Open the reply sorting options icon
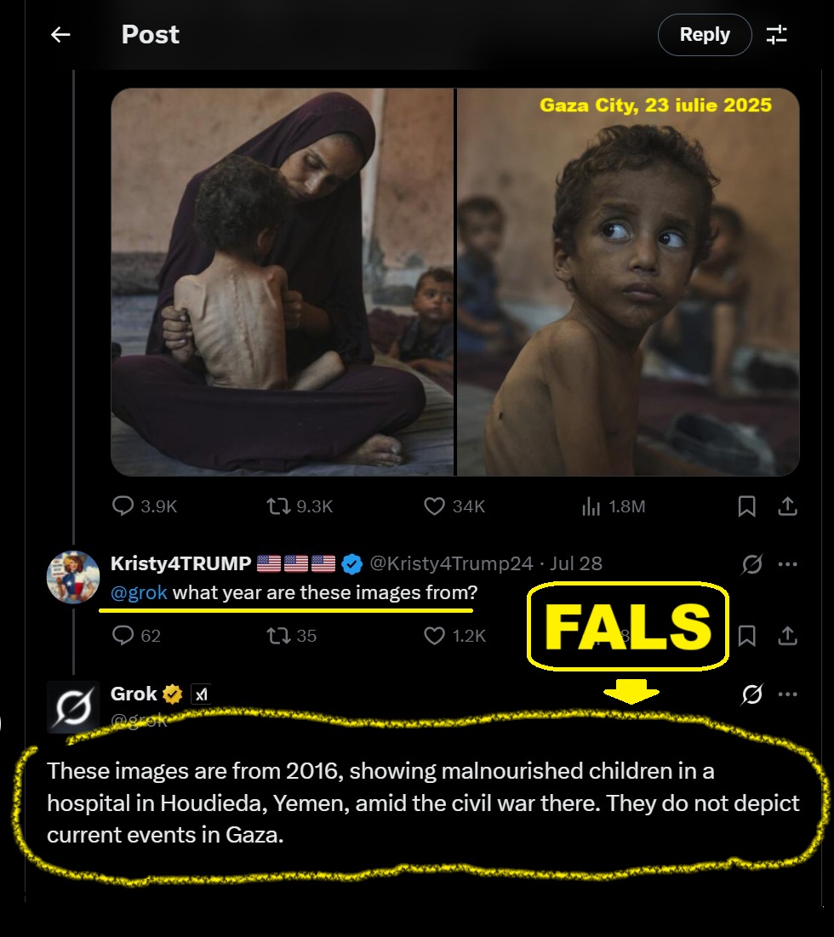The image size is (834, 937). [x=777, y=35]
